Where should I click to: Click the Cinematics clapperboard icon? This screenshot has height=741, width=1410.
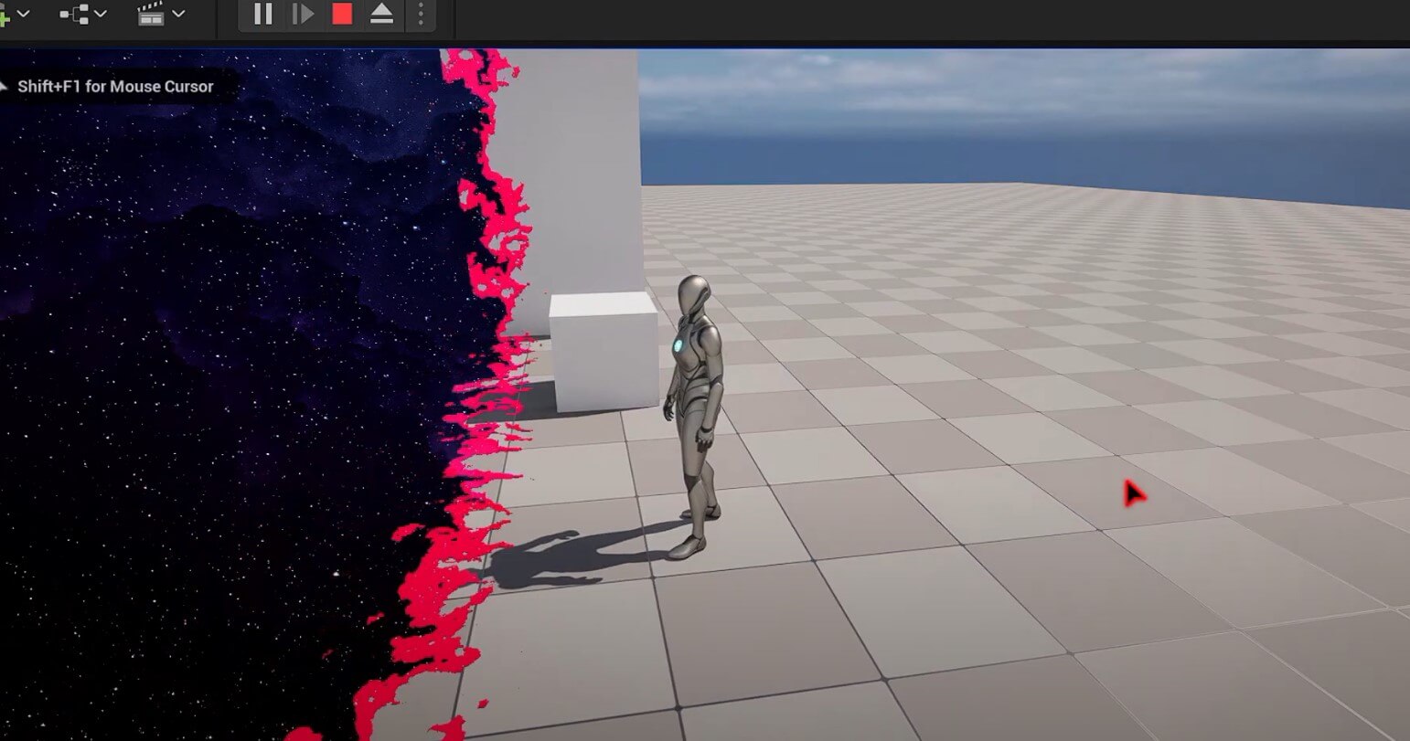151,14
